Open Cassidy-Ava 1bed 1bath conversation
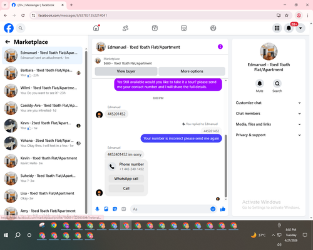313x250 pixels. point(43,108)
